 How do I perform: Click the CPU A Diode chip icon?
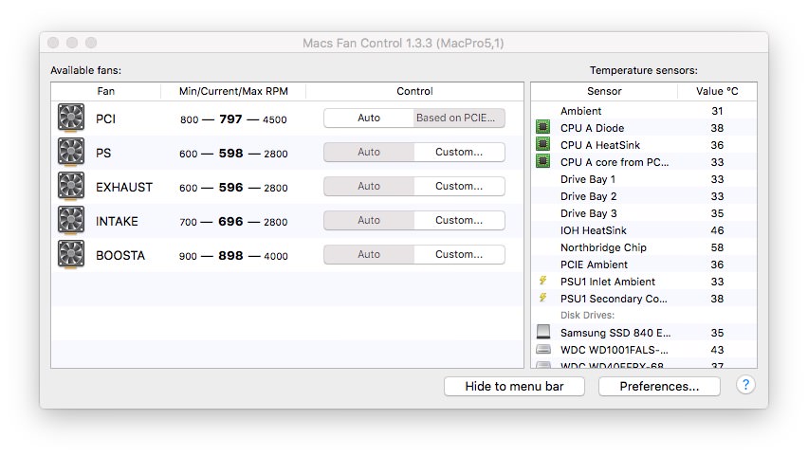(542, 127)
